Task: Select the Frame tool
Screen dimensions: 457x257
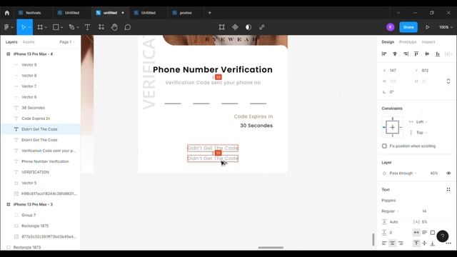Action: click(x=40, y=27)
